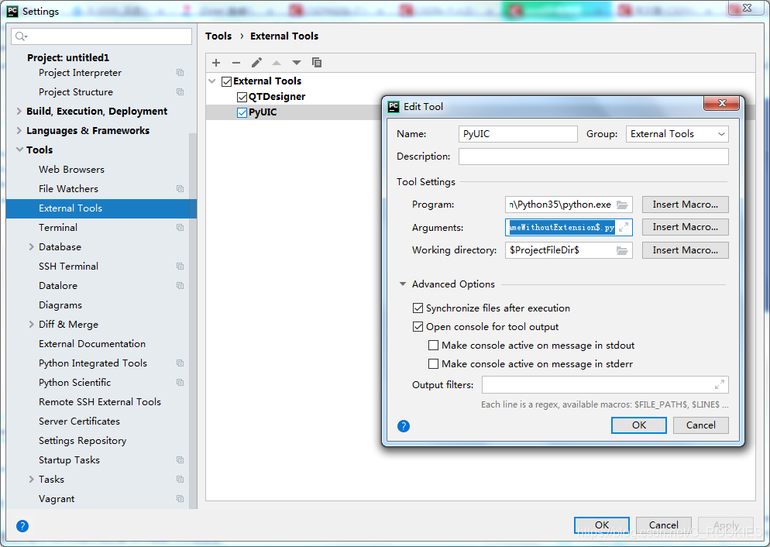The width and height of the screenshot is (770, 547).
Task: Click Insert Macro for Arguments
Action: [x=685, y=227]
